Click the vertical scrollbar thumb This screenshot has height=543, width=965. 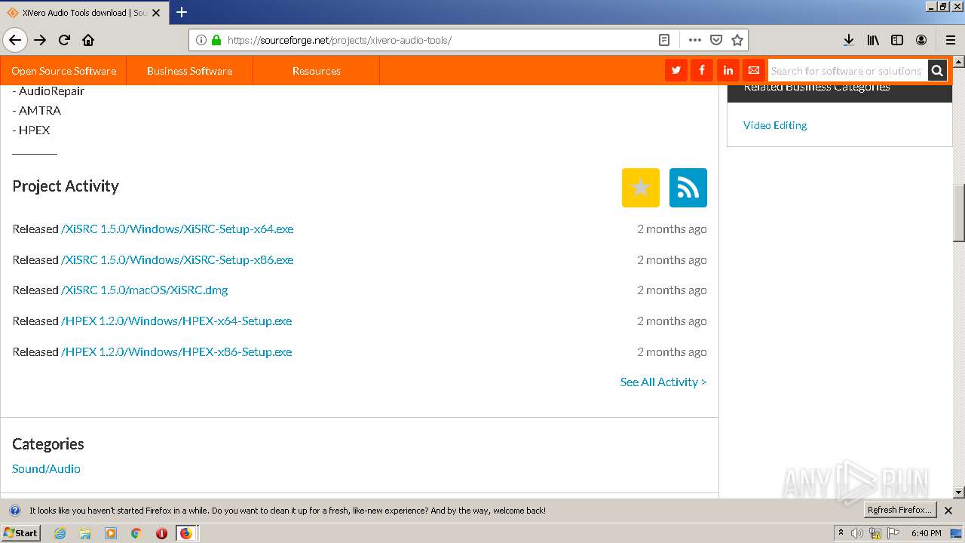[959, 213]
